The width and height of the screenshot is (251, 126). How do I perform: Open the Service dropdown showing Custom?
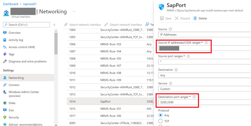coord(204,89)
